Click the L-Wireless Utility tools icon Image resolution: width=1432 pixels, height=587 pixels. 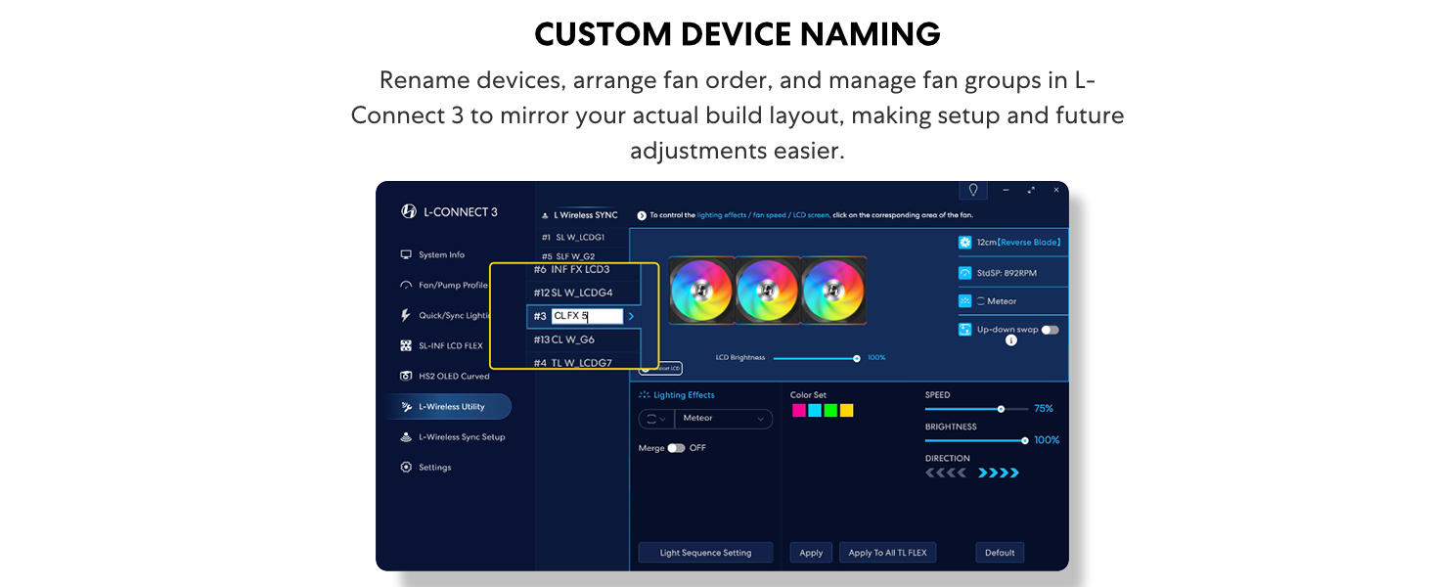(406, 407)
